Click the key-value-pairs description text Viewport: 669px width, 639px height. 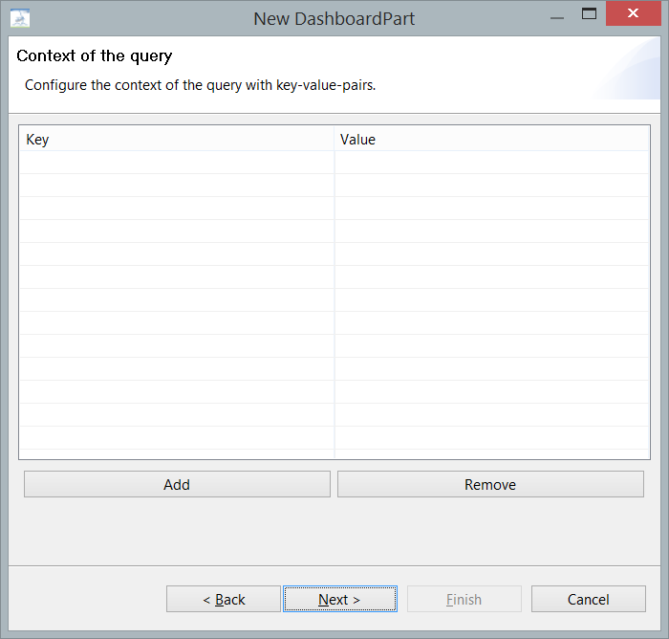pyautogui.click(x=201, y=85)
